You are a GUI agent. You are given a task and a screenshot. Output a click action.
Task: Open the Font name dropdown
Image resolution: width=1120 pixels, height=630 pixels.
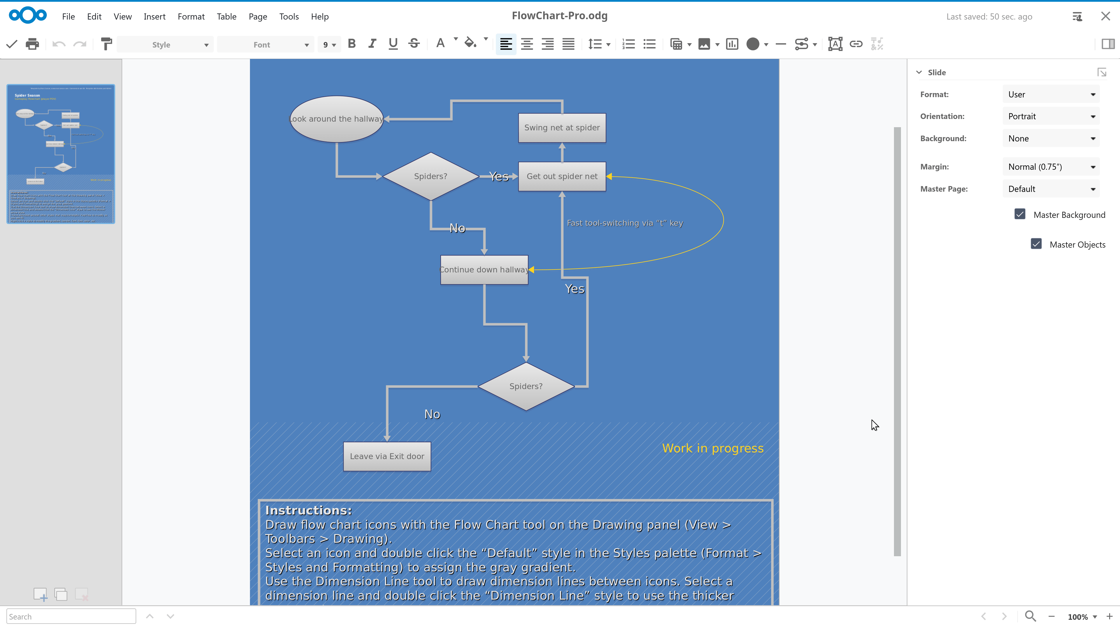(x=266, y=45)
